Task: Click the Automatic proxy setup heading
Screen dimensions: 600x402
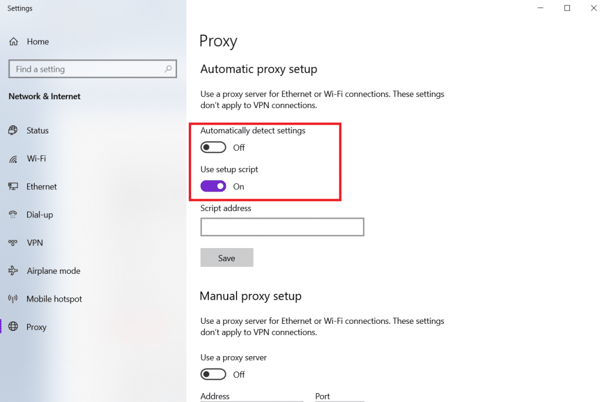Action: [259, 69]
